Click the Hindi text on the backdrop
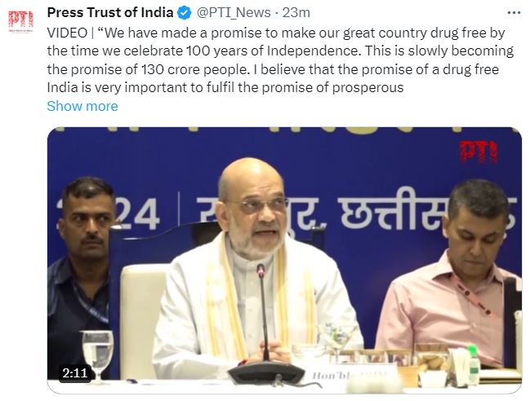This screenshot has height=401, width=530. tap(357, 213)
